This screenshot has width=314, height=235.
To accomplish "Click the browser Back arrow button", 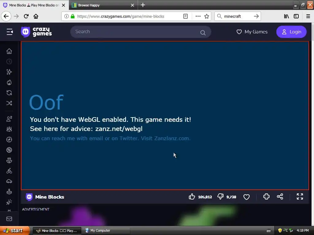I will 6,16.
